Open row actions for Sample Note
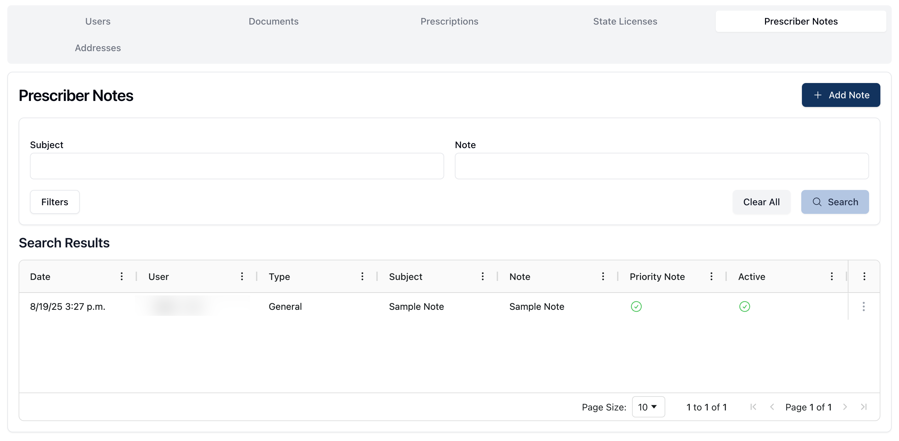Viewport: 899px width, 441px height. coord(864,307)
